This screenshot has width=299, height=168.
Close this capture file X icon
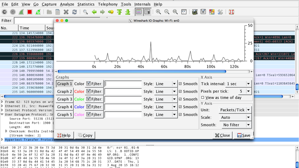point(66,12)
